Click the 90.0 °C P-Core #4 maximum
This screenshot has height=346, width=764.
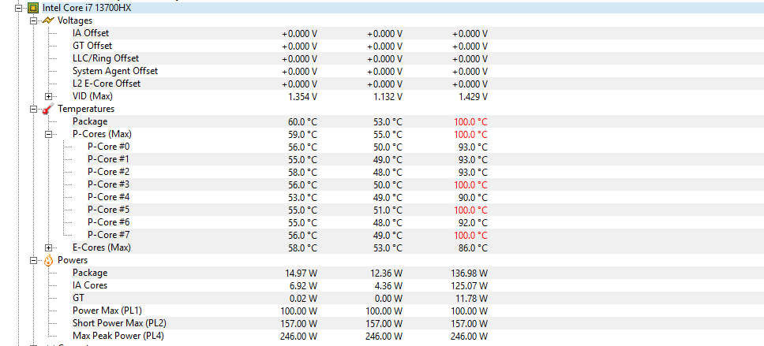(x=473, y=198)
